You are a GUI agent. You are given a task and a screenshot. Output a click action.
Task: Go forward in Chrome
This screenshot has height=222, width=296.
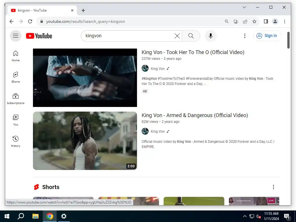(x=21, y=21)
